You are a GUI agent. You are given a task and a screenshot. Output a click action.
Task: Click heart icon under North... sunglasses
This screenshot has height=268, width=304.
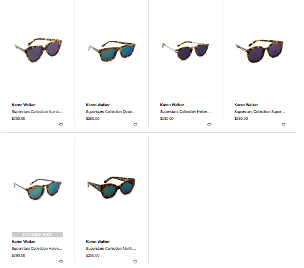(135, 262)
